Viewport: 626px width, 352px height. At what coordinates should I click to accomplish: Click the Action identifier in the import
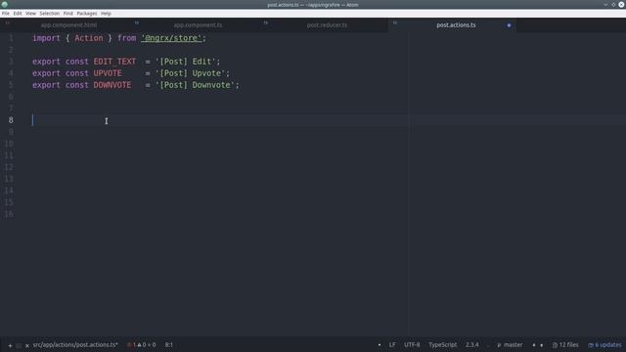coord(89,38)
